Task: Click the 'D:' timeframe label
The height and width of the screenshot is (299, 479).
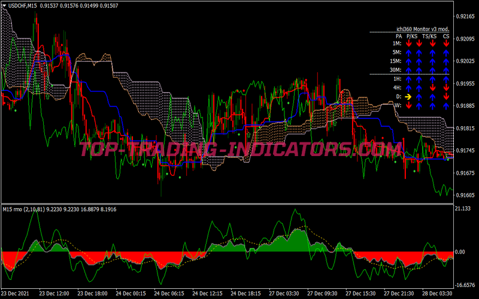Action: pyautogui.click(x=399, y=97)
